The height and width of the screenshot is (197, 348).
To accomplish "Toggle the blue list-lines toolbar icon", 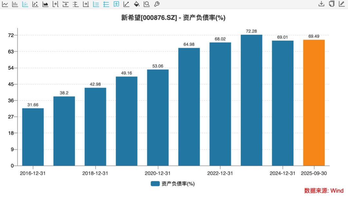I will tap(96, 4).
